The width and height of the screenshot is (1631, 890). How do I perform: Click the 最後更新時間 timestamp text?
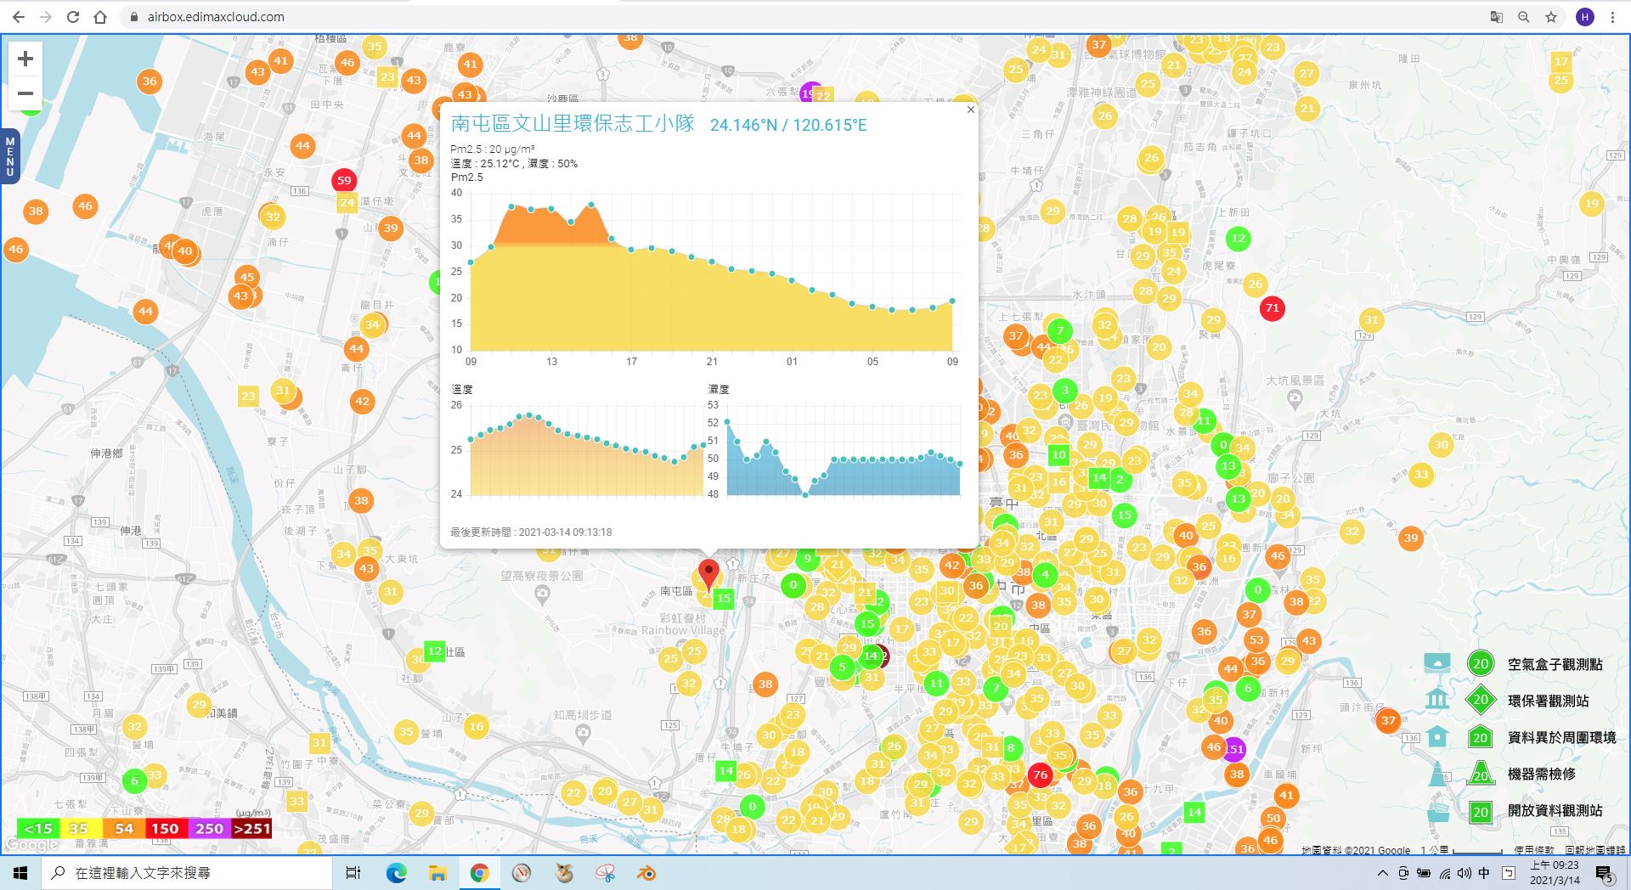[x=531, y=532]
